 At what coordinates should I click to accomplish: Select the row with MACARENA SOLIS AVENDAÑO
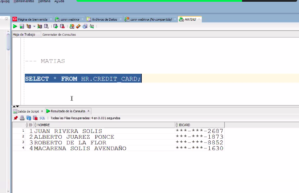[79, 148]
